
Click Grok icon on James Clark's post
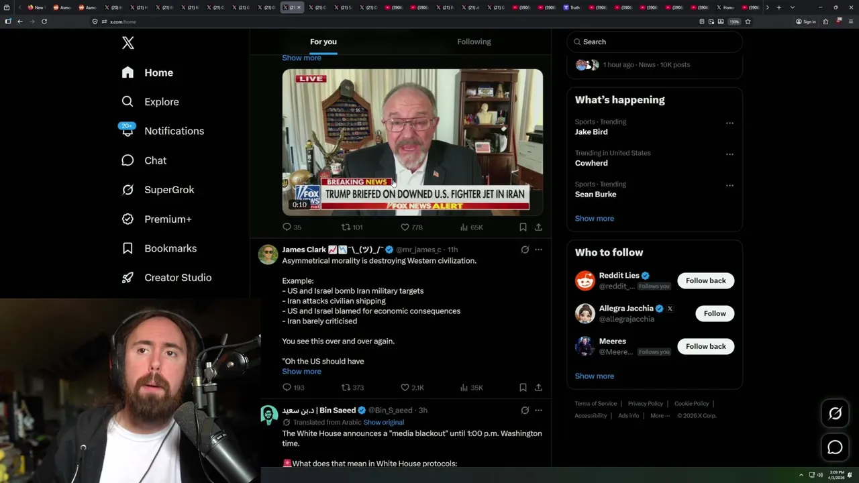click(525, 250)
